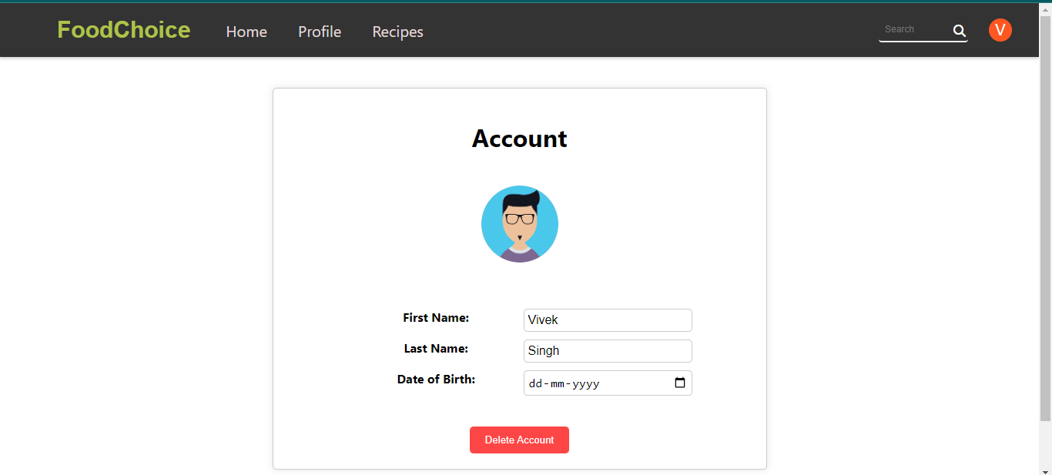Screen dimensions: 1052x475
Task: Open the Recipes page
Action: [397, 32]
